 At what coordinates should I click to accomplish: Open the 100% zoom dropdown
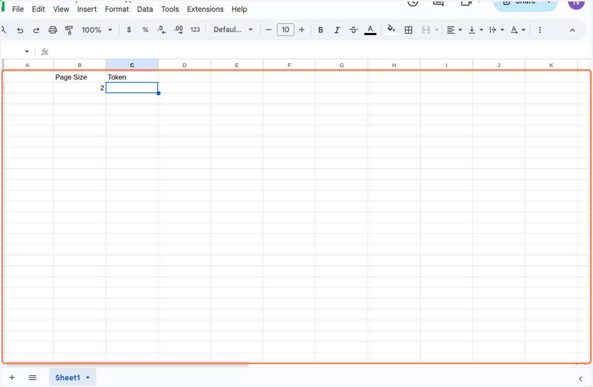(97, 30)
